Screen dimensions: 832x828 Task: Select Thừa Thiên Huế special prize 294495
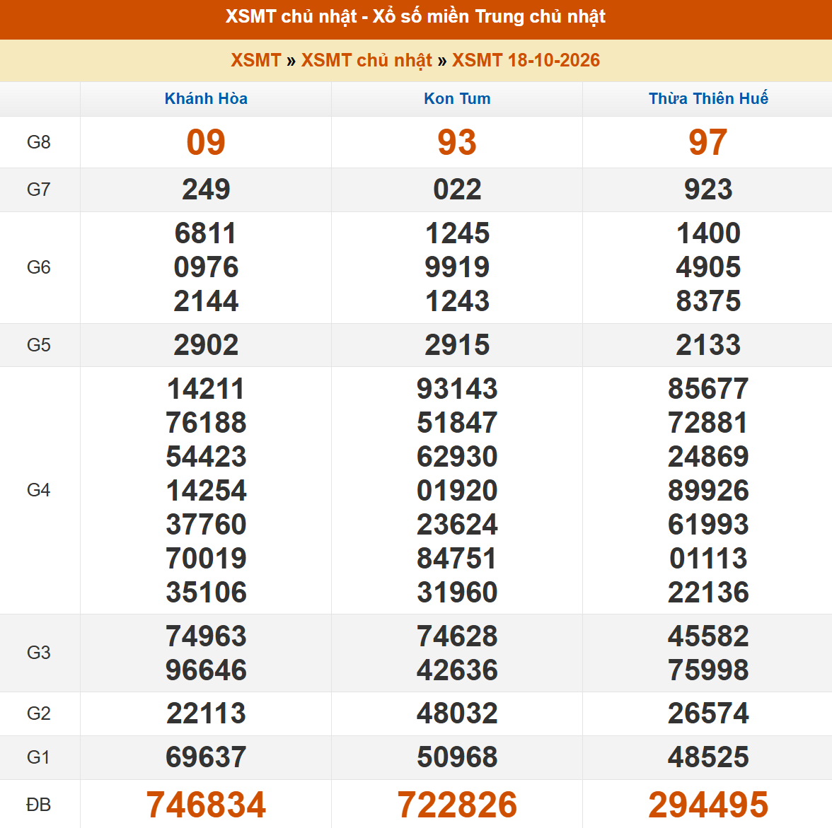click(708, 805)
